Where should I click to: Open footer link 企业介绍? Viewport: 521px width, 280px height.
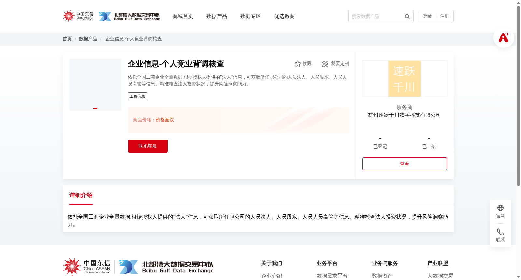click(x=272, y=276)
